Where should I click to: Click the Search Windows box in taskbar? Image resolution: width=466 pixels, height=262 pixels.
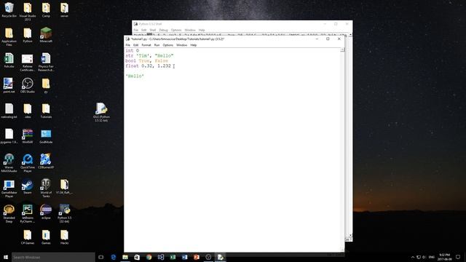[53, 257]
